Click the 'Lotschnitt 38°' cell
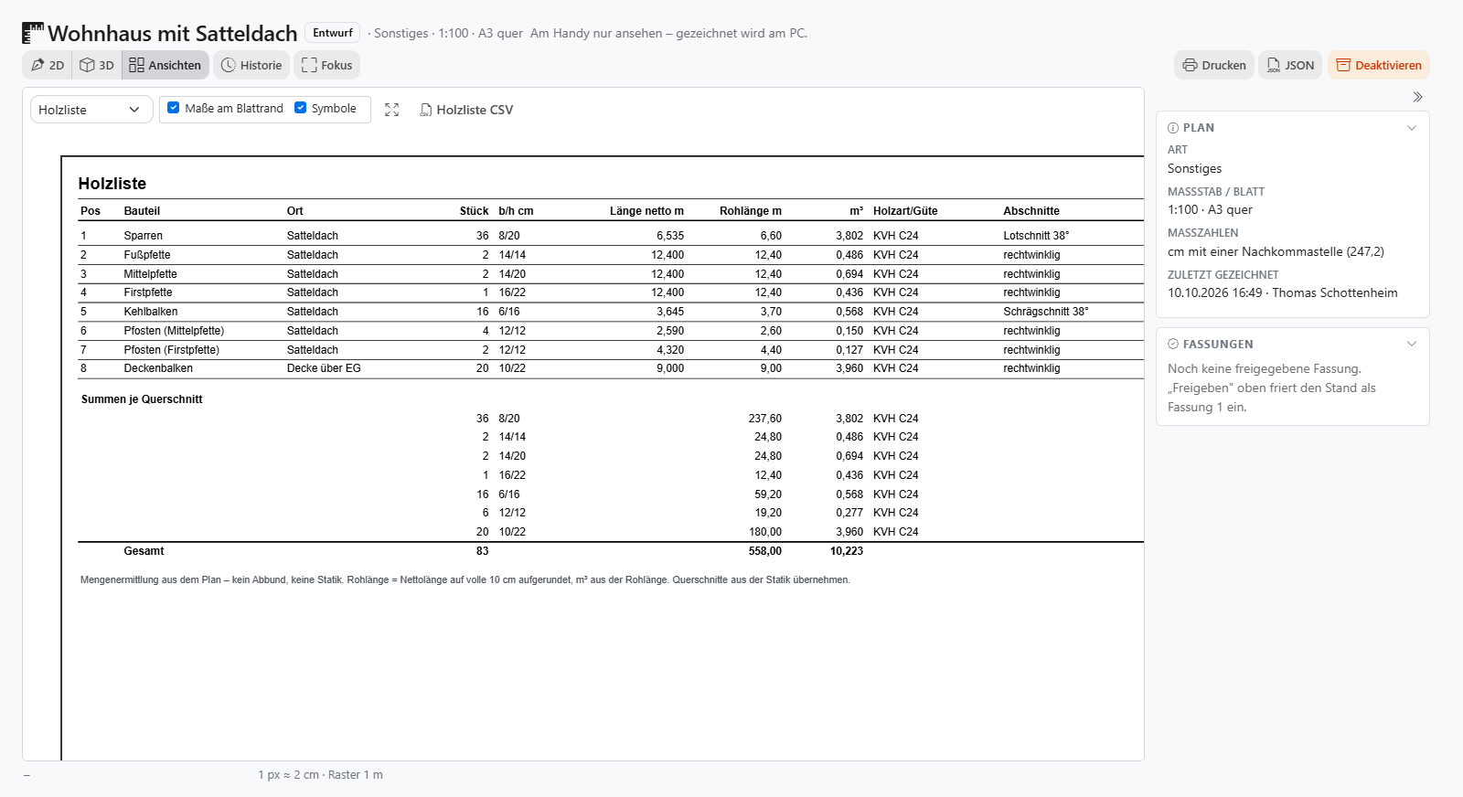Screen dimensions: 1463x797 1036,236
